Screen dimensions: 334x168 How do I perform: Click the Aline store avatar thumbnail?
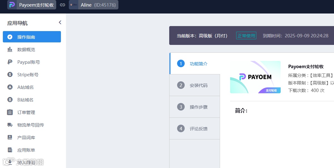(x=74, y=5)
